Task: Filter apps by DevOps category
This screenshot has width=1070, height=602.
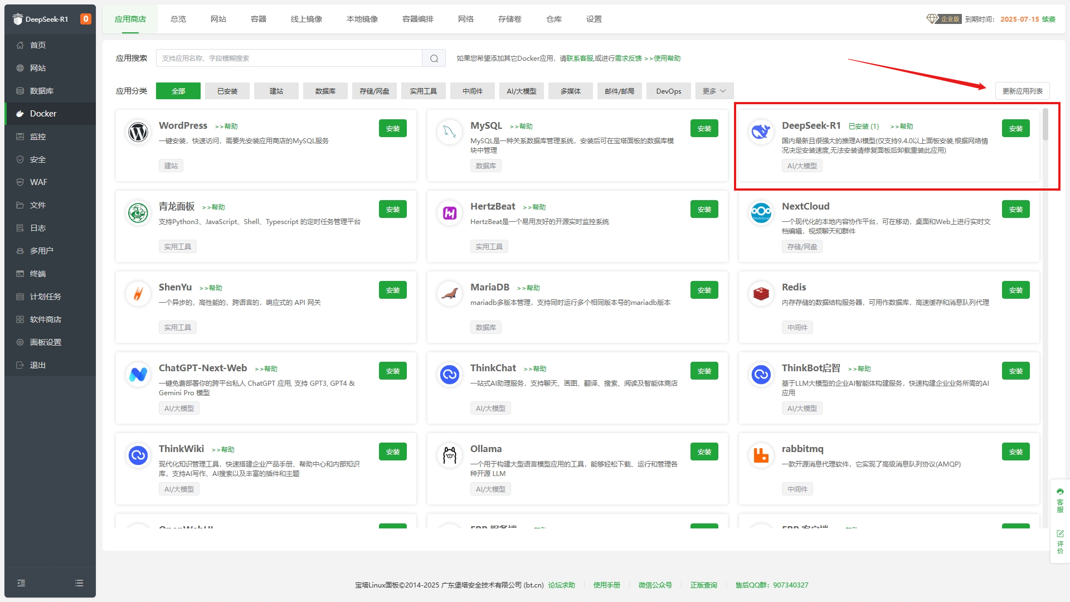Action: (x=669, y=91)
